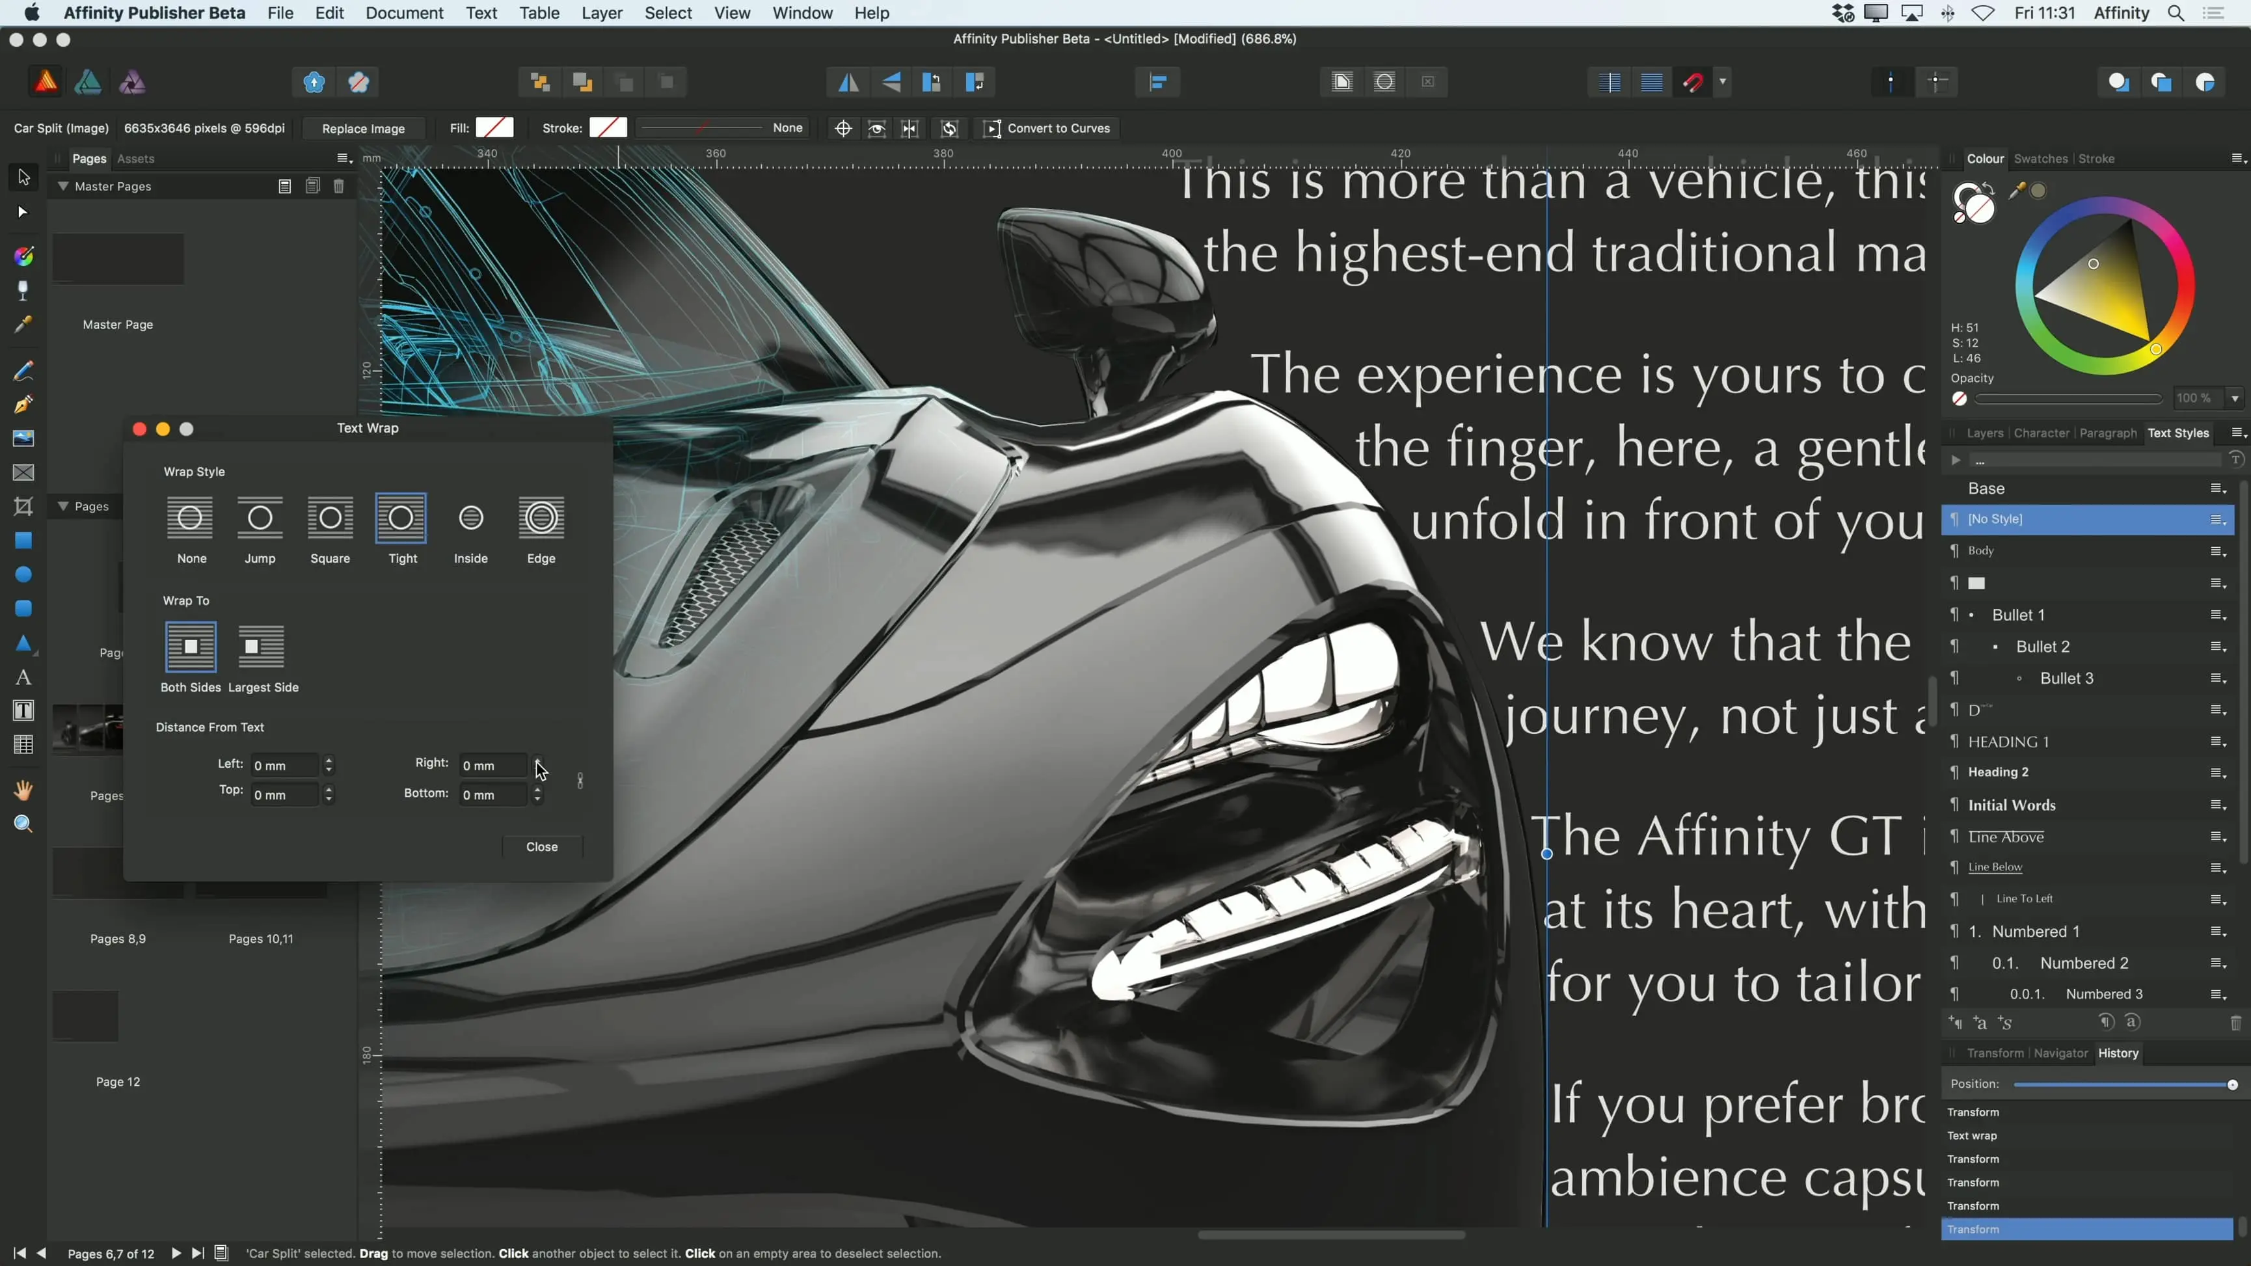
Task: Open the Layer menu
Action: 601,13
